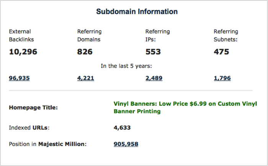This screenshot has width=268, height=166.
Task: Click the green Vinyl Banners homepage title
Action: click(185, 107)
